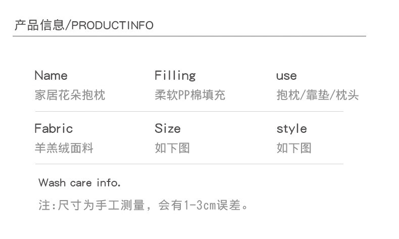Click 如下图 under the style label

point(294,148)
